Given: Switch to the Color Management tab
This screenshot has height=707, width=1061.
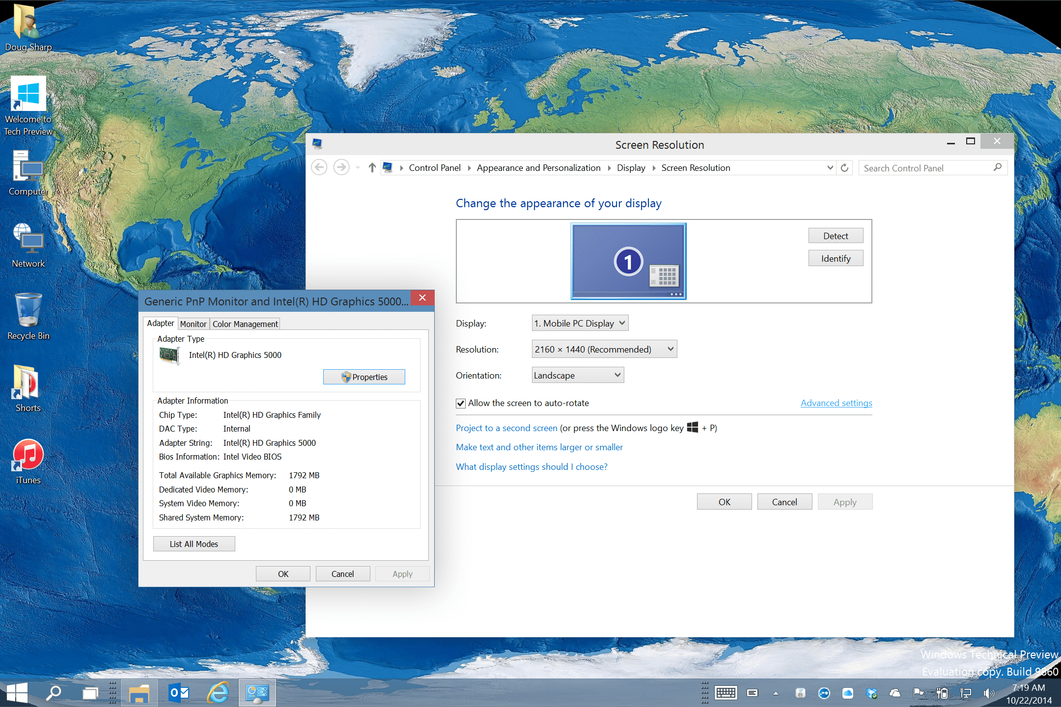Looking at the screenshot, I should (245, 324).
